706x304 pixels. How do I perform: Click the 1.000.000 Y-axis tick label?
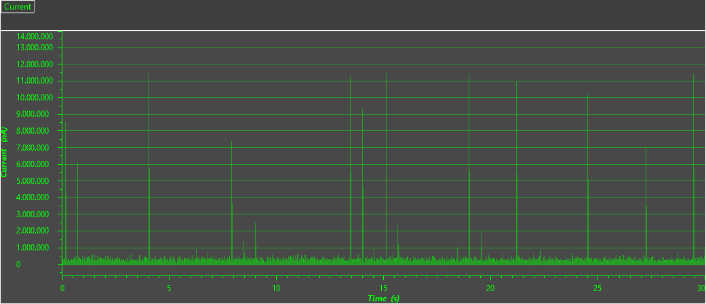(35, 248)
